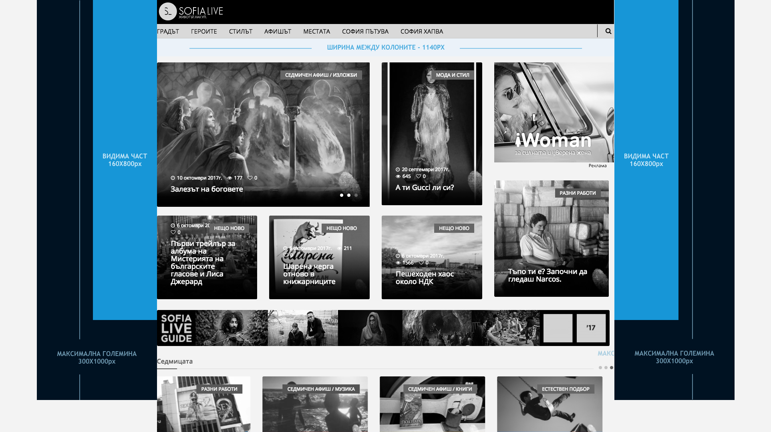The height and width of the screenshot is (432, 771).
Task: Click the heart icon on Залезът на боговете
Action: click(250, 178)
